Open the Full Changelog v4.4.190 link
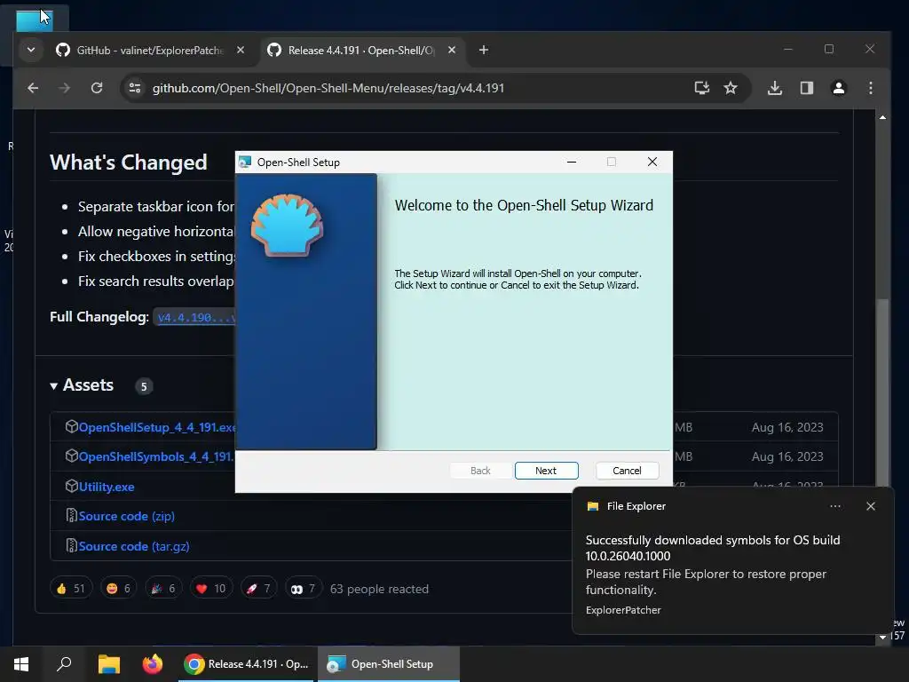 [x=195, y=317]
